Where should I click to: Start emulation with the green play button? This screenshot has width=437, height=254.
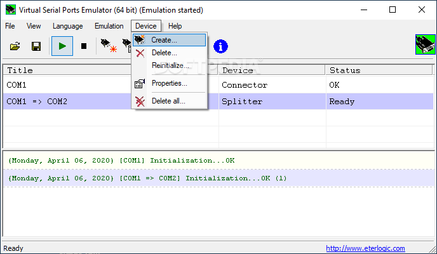pyautogui.click(x=62, y=46)
